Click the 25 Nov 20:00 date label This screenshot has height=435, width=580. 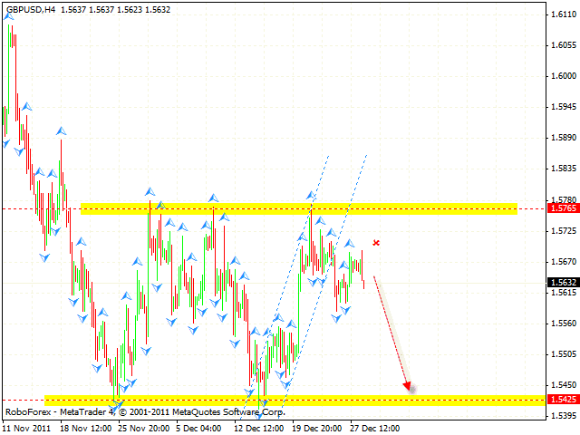(x=144, y=429)
